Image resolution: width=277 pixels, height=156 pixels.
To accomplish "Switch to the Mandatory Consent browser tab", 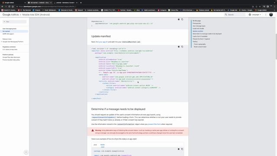I will [65, 3].
